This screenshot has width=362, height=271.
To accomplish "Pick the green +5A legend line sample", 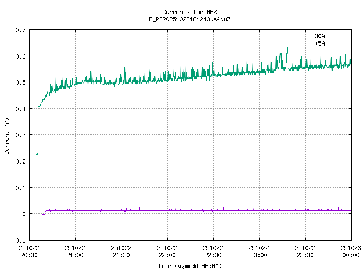I will click(x=337, y=42).
